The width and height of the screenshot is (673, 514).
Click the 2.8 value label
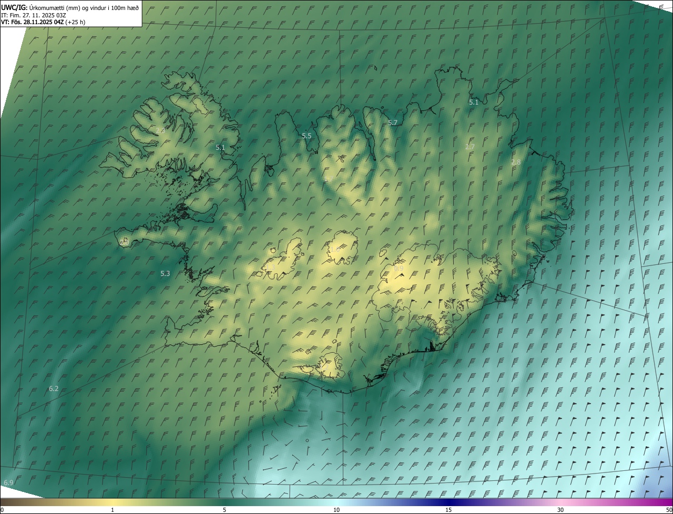pos(516,162)
